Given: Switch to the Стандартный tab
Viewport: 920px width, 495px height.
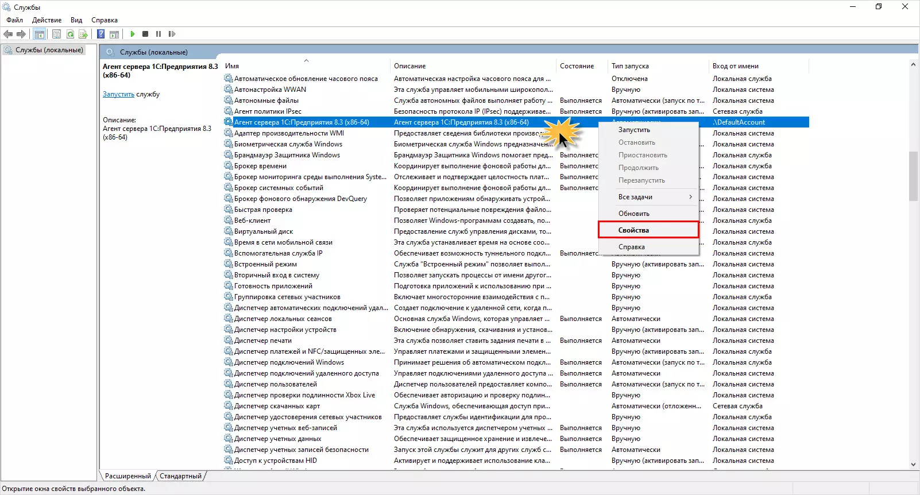Looking at the screenshot, I should (x=180, y=476).
